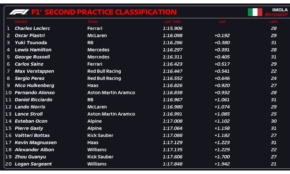Viewport: 290px width, 174px height.
Task: Click Max Verstappen's name
Action: 34,71
